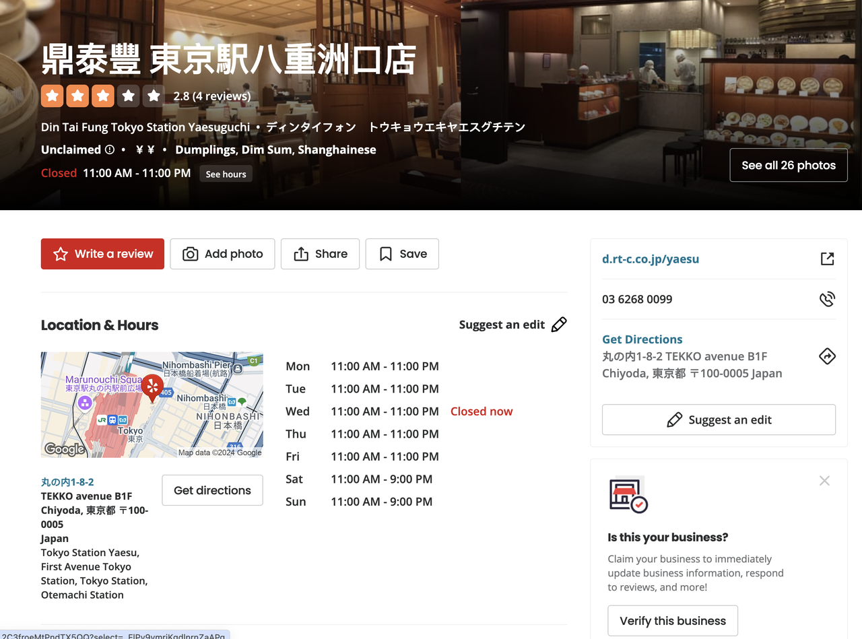This screenshot has height=639, width=862.
Task: Click the 03 6268 0099 phone number
Action: coord(637,299)
